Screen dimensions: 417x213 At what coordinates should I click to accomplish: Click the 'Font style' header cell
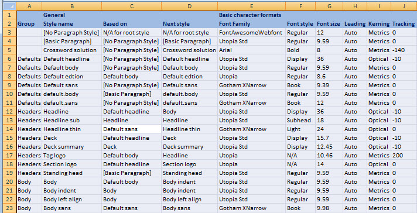pos(300,23)
